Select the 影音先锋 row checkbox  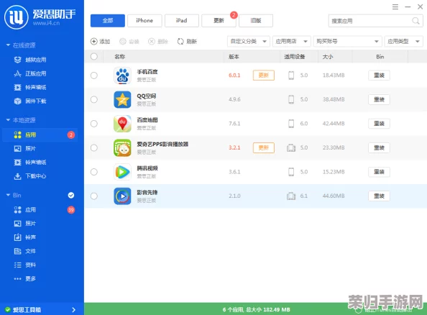94,196
